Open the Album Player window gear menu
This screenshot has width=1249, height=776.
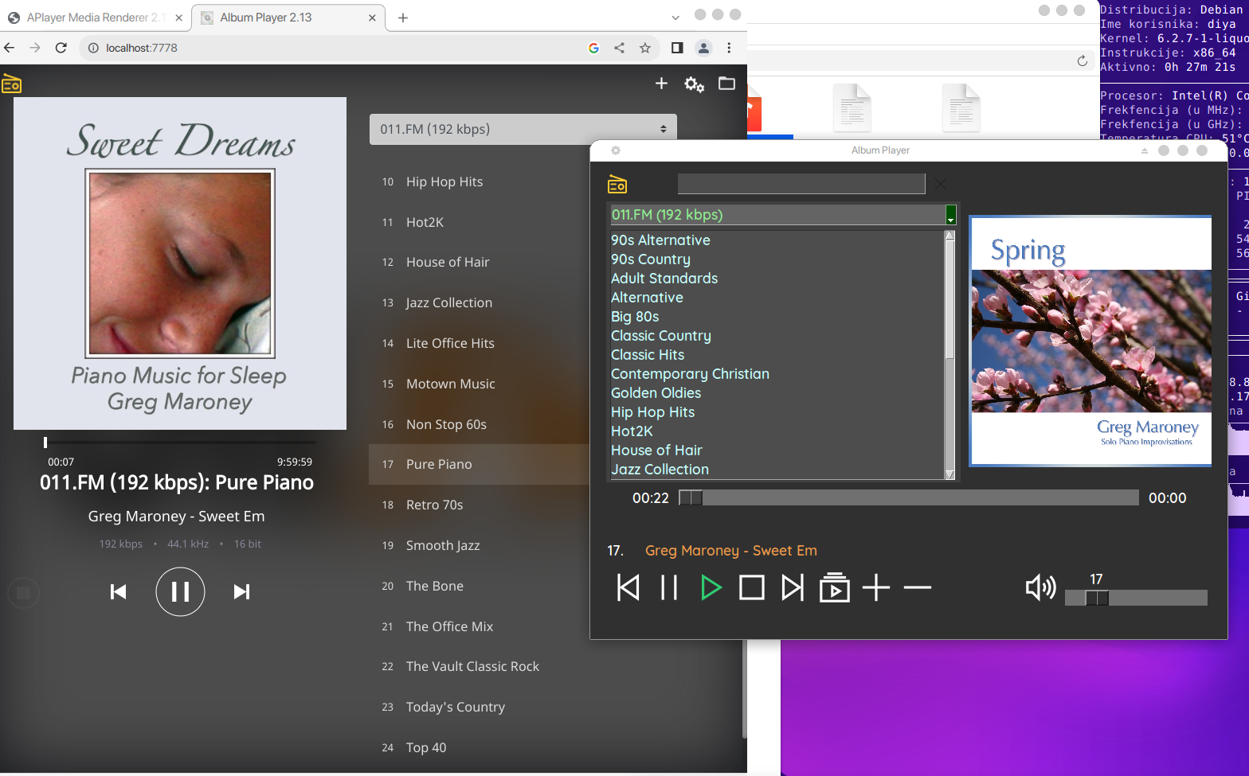click(615, 150)
